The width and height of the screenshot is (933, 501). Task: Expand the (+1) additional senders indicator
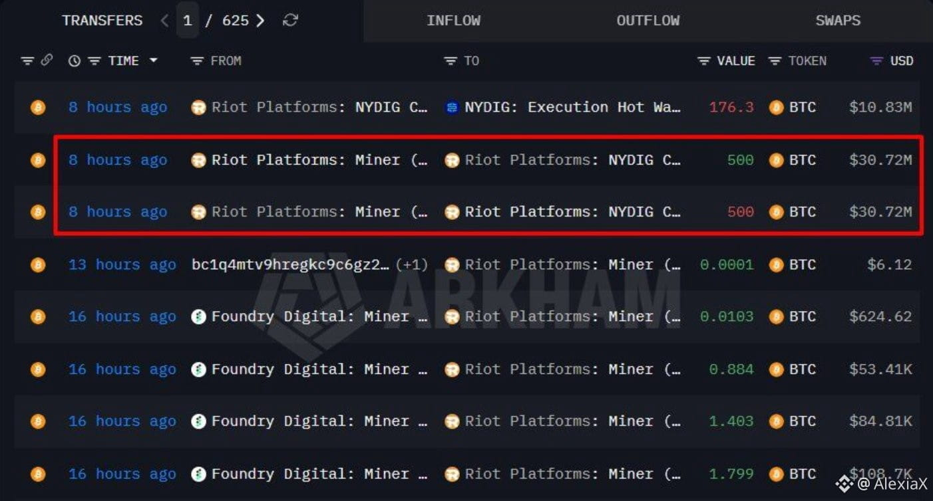pos(412,264)
